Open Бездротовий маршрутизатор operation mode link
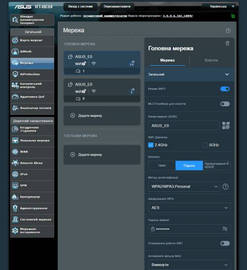The width and height of the screenshot is (247, 270). tap(105, 16)
